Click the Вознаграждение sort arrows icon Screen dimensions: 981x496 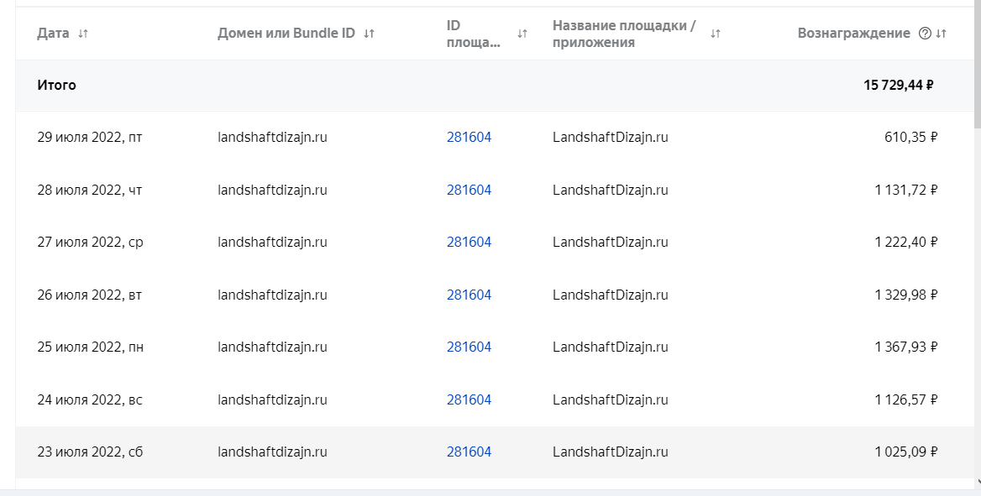(x=942, y=34)
